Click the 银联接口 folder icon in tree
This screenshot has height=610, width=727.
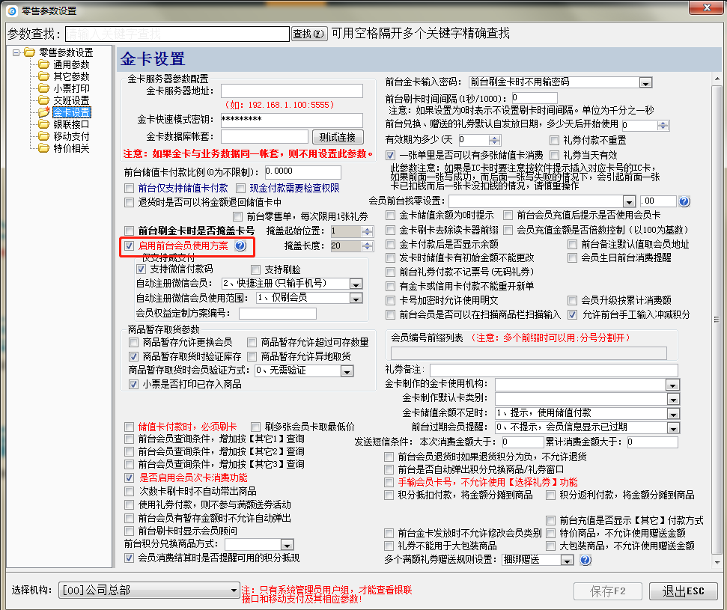[x=43, y=124]
